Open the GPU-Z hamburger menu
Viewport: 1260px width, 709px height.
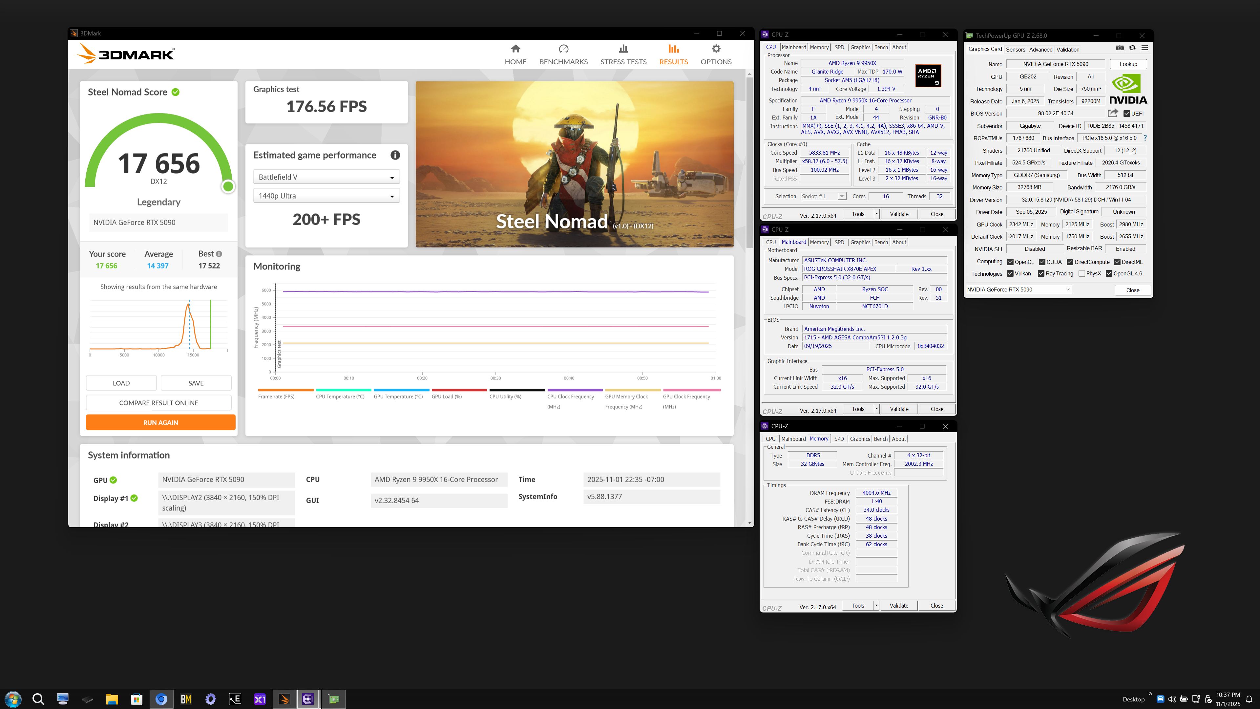pyautogui.click(x=1144, y=48)
